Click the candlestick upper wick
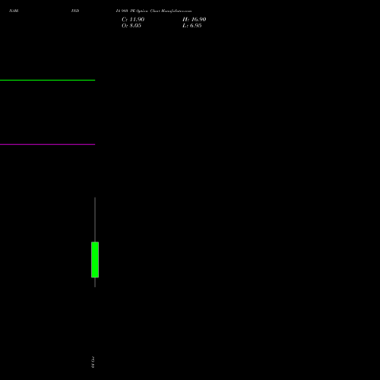Image resolution: width=380 pixels, height=380 pixels. [95, 220]
